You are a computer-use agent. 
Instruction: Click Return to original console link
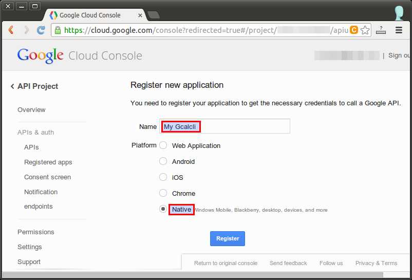coord(226,263)
